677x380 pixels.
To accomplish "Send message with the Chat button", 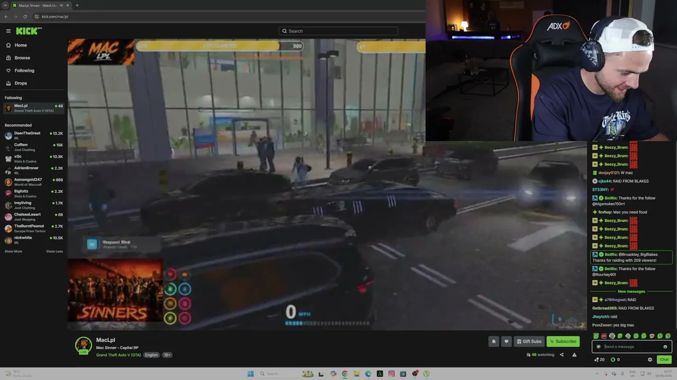I will 664,359.
